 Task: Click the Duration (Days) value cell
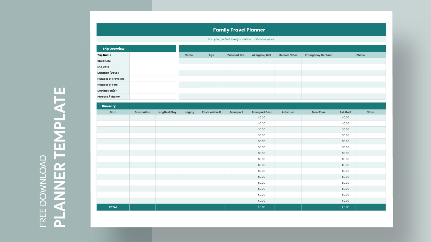[x=152, y=73]
